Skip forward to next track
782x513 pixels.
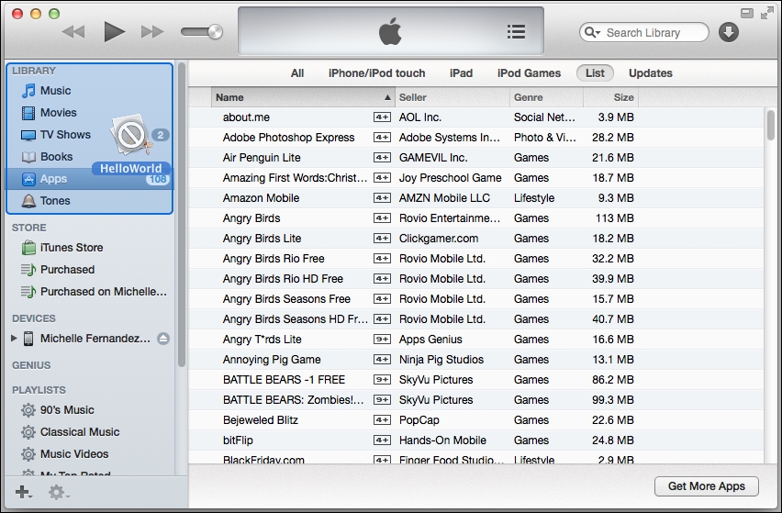click(x=152, y=32)
